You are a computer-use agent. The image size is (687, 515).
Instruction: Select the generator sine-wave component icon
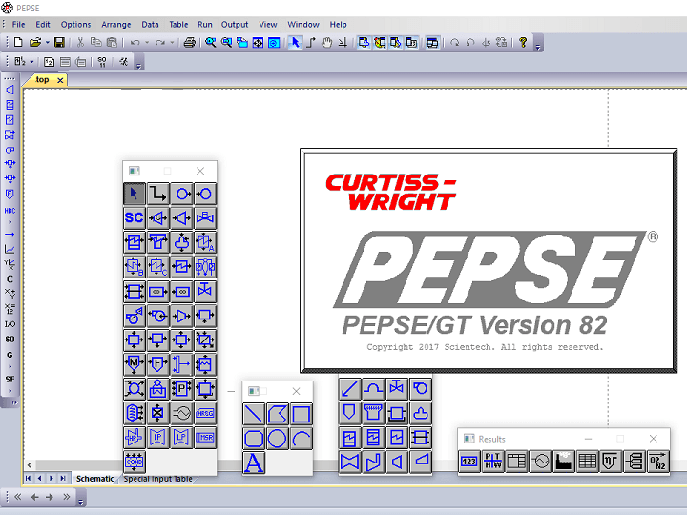pos(181,413)
